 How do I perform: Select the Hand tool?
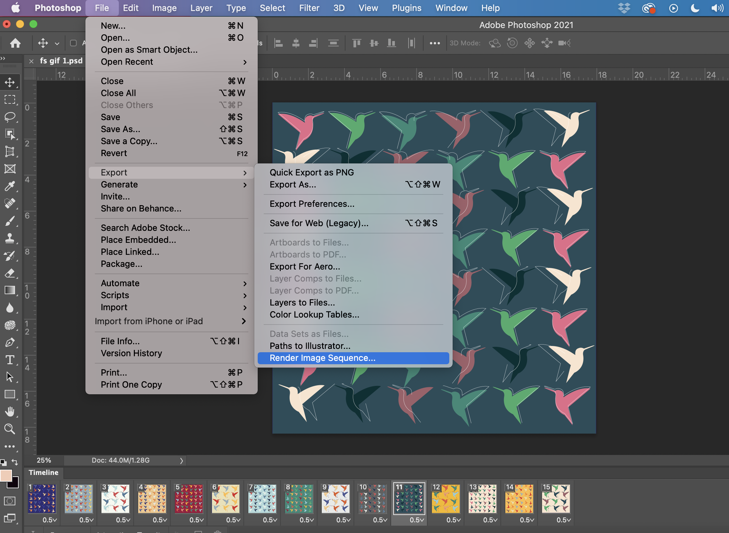pos(10,412)
